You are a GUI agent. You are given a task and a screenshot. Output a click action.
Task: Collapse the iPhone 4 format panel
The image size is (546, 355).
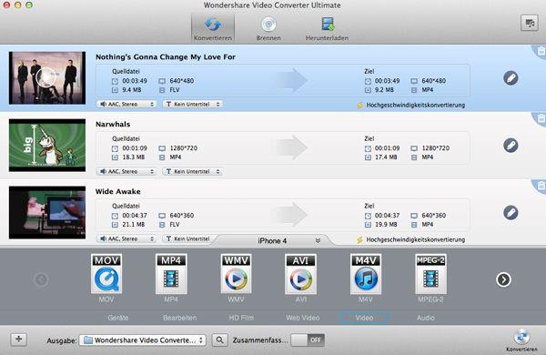[x=318, y=240]
